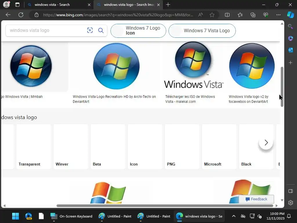Refresh the page with reload icon

coord(21,15)
